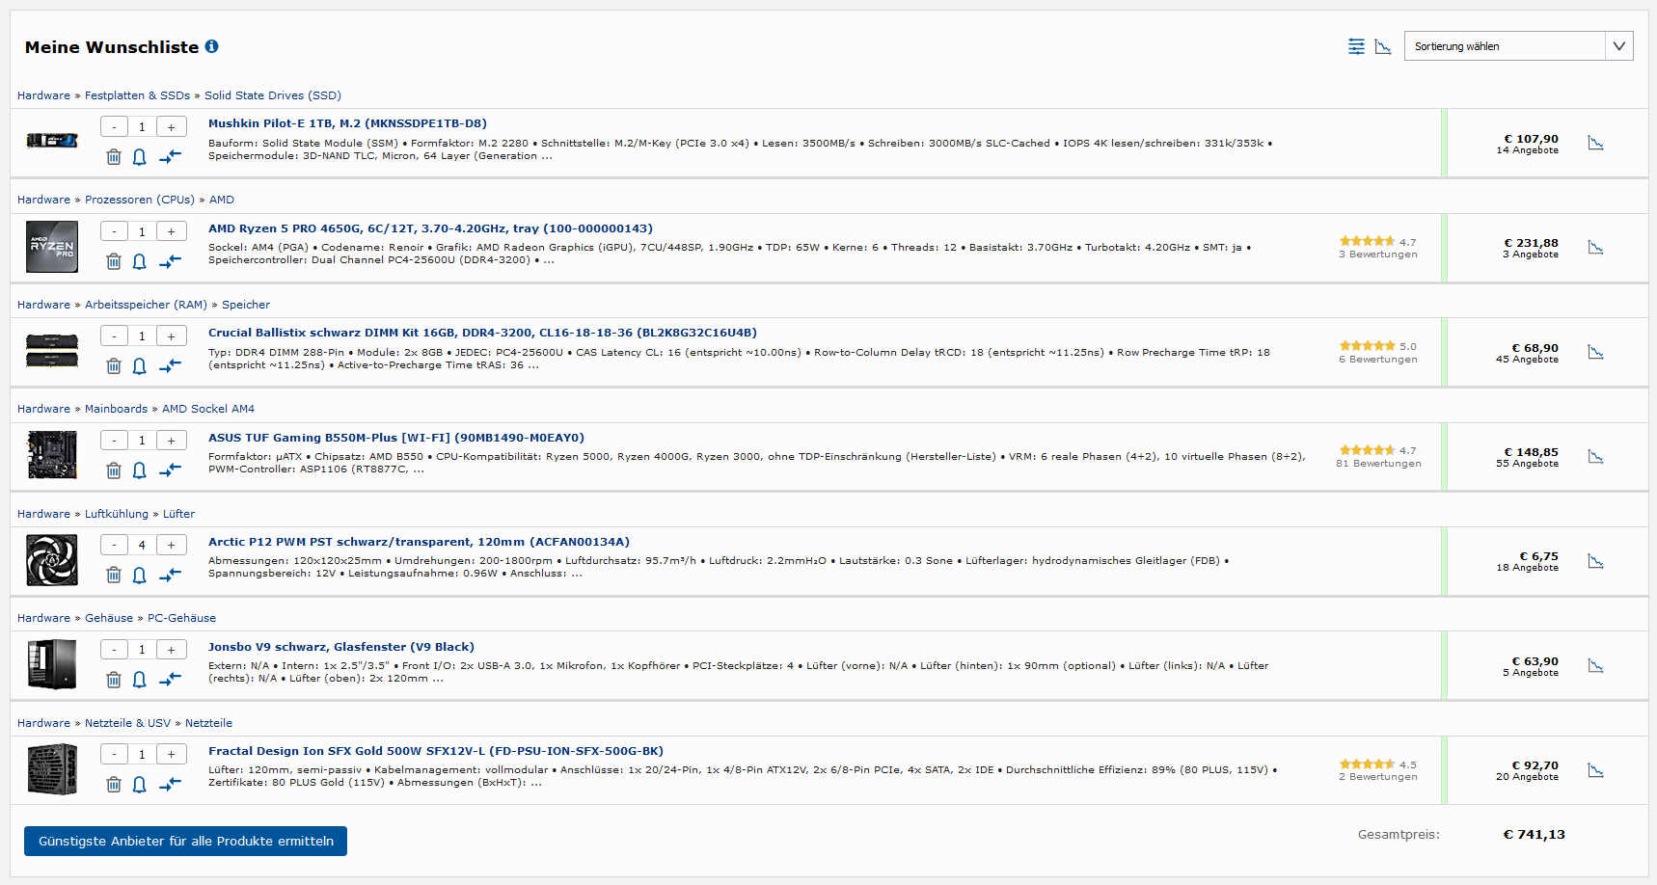
Task: Delete Fractal Design Ion SFX PSU with trash icon
Action: pyautogui.click(x=114, y=784)
